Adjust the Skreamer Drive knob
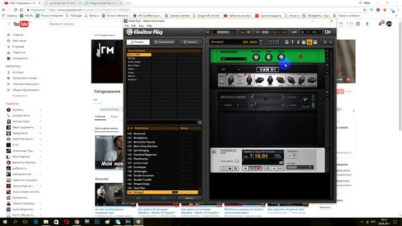 281,57
